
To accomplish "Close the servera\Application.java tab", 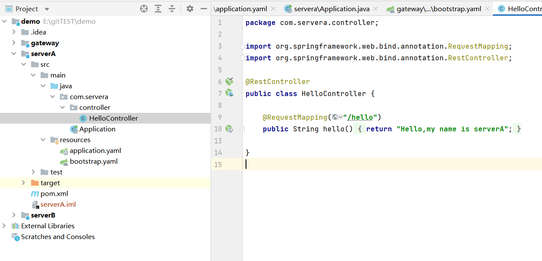I will (x=375, y=9).
